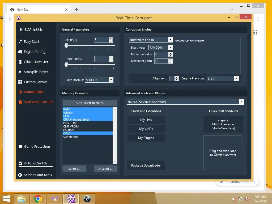This screenshot has height=204, width=272.
Task: Trigger Manual Blast
Action: tap(34, 92)
